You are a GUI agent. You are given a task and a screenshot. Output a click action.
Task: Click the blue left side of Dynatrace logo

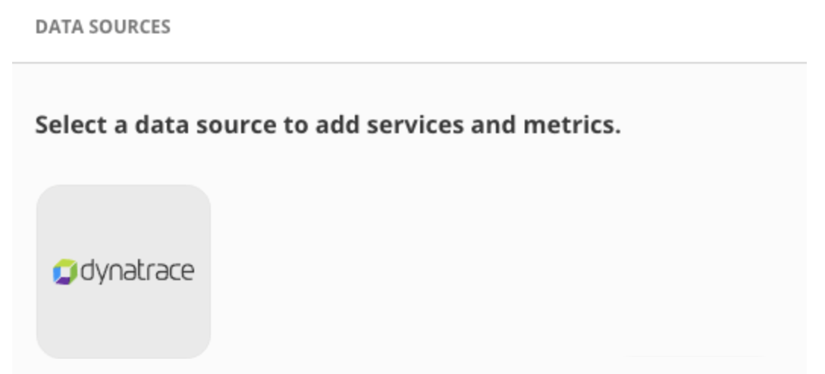(x=56, y=273)
